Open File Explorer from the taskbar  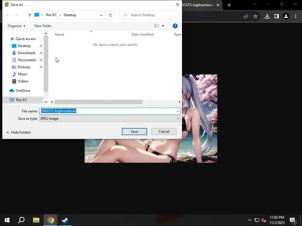pos(36,220)
